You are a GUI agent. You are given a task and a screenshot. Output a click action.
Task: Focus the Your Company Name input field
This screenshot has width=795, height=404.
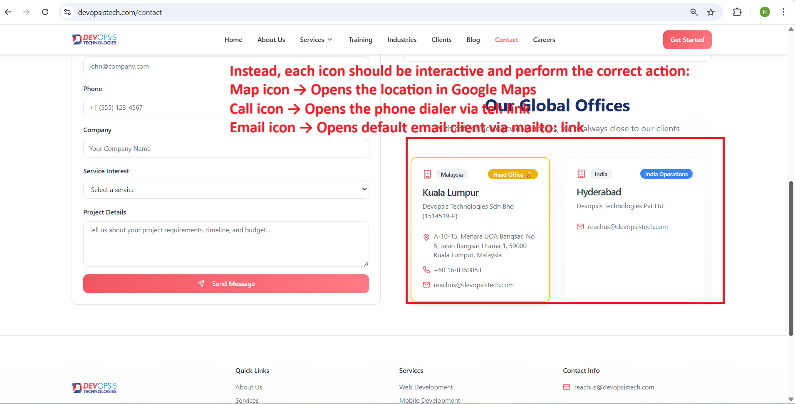pyautogui.click(x=226, y=148)
